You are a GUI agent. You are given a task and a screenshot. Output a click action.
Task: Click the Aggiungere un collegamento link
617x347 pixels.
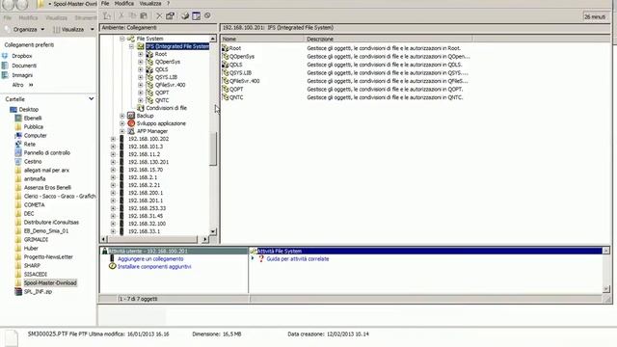point(150,259)
